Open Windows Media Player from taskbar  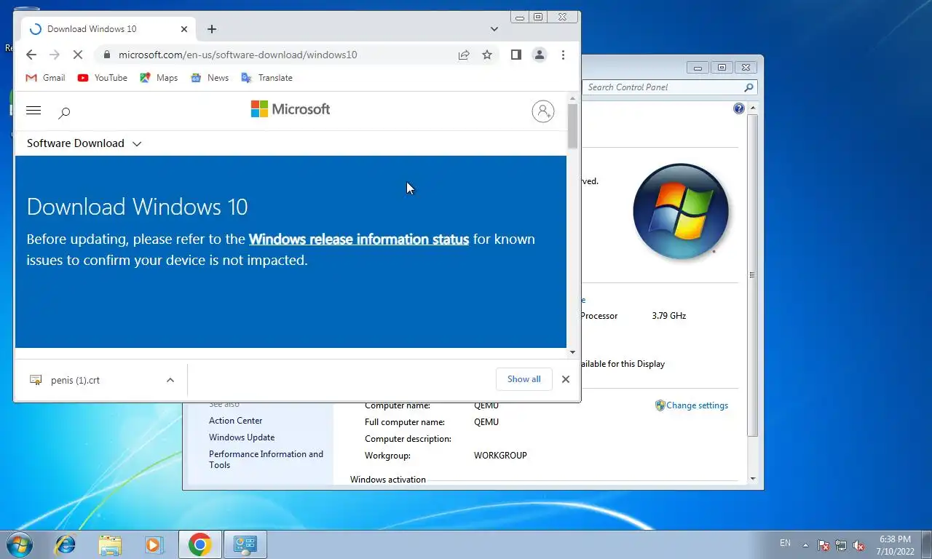[x=154, y=544]
